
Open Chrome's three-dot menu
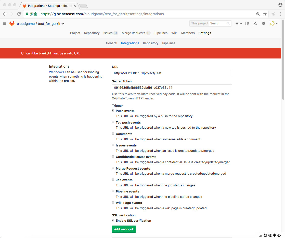pos(280,14)
